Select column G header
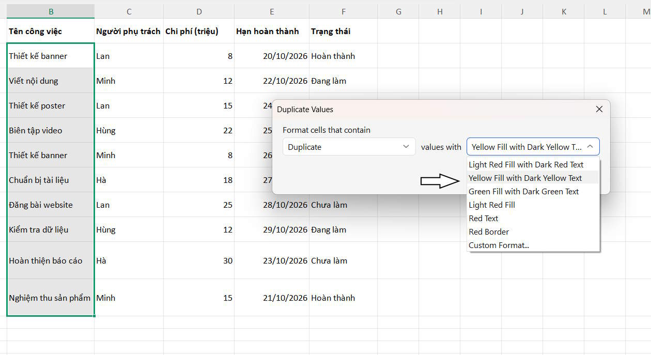 coord(398,11)
